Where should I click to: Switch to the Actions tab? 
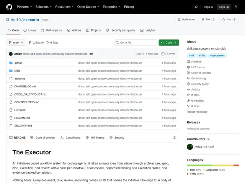tap(74, 30)
